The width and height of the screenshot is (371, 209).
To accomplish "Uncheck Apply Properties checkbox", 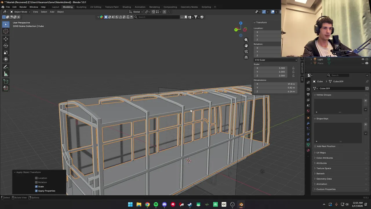I will click(36, 191).
